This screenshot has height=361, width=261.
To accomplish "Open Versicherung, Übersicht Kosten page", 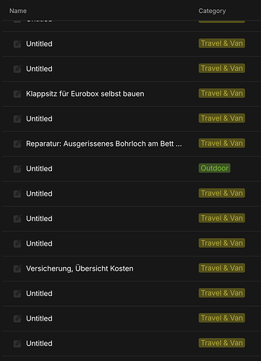I will tap(80, 269).
